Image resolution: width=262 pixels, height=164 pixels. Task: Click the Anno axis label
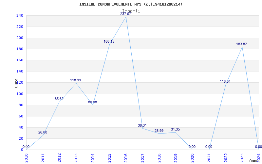coord(254,161)
